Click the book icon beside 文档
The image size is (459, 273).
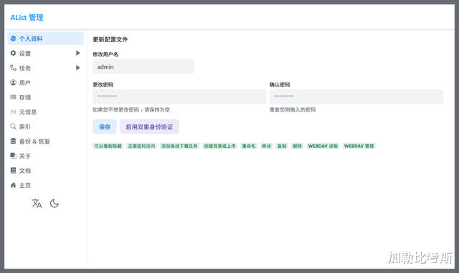coord(13,170)
